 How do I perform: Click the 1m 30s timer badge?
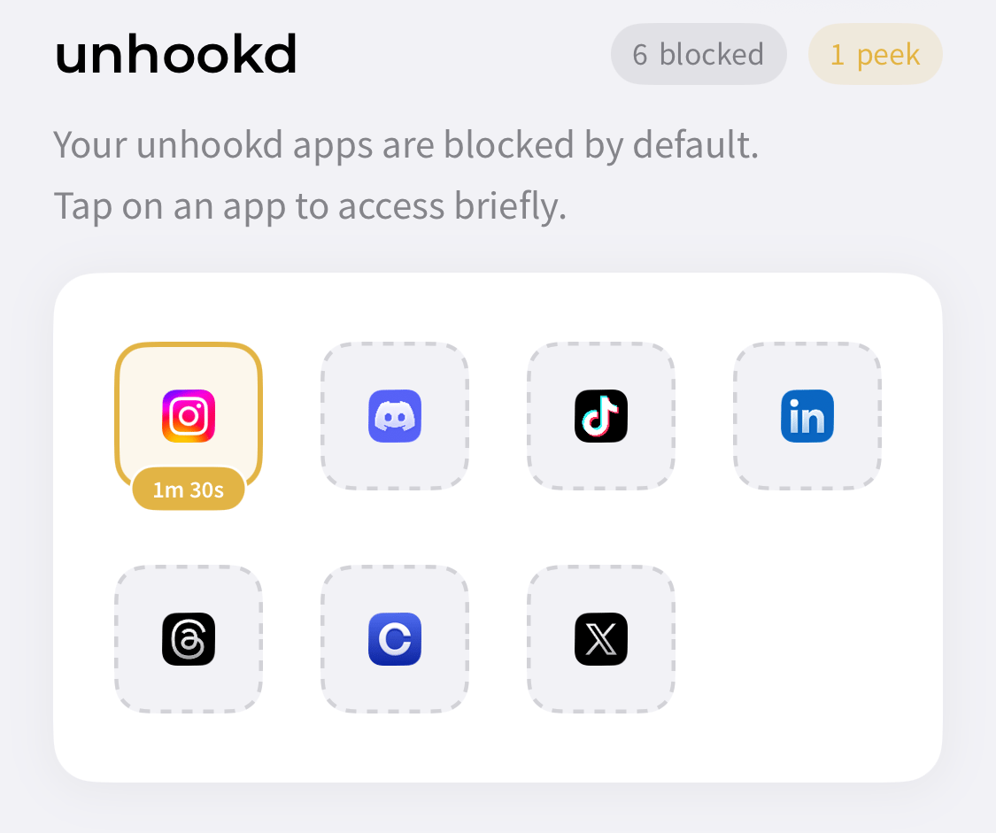pos(189,490)
